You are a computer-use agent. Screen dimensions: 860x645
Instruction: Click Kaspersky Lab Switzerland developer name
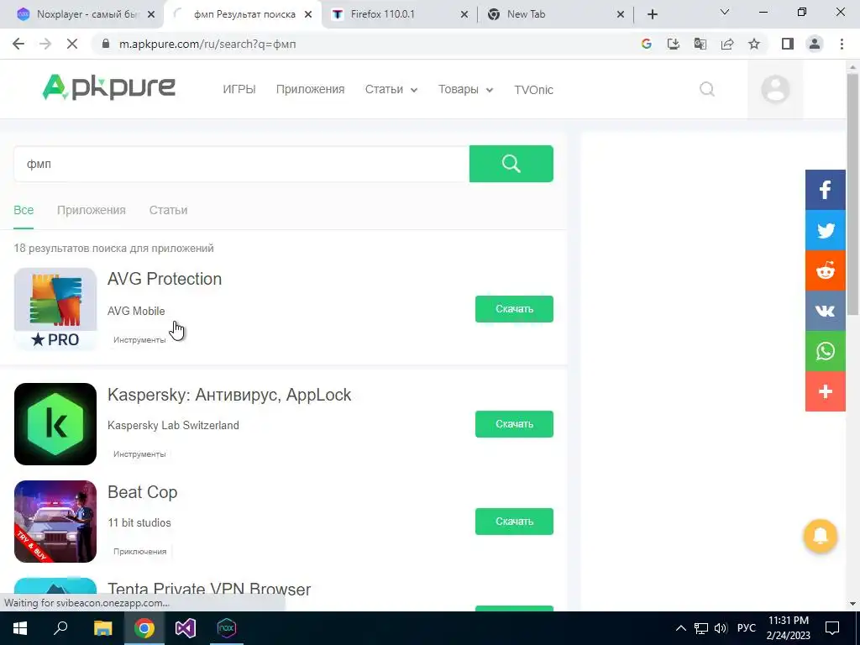173,425
